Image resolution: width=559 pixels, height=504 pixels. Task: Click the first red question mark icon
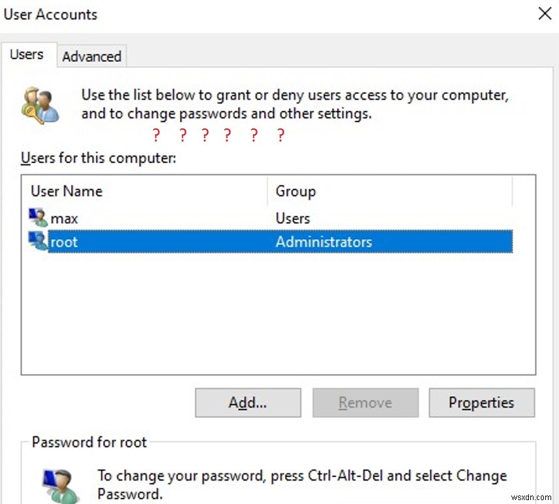pyautogui.click(x=156, y=135)
